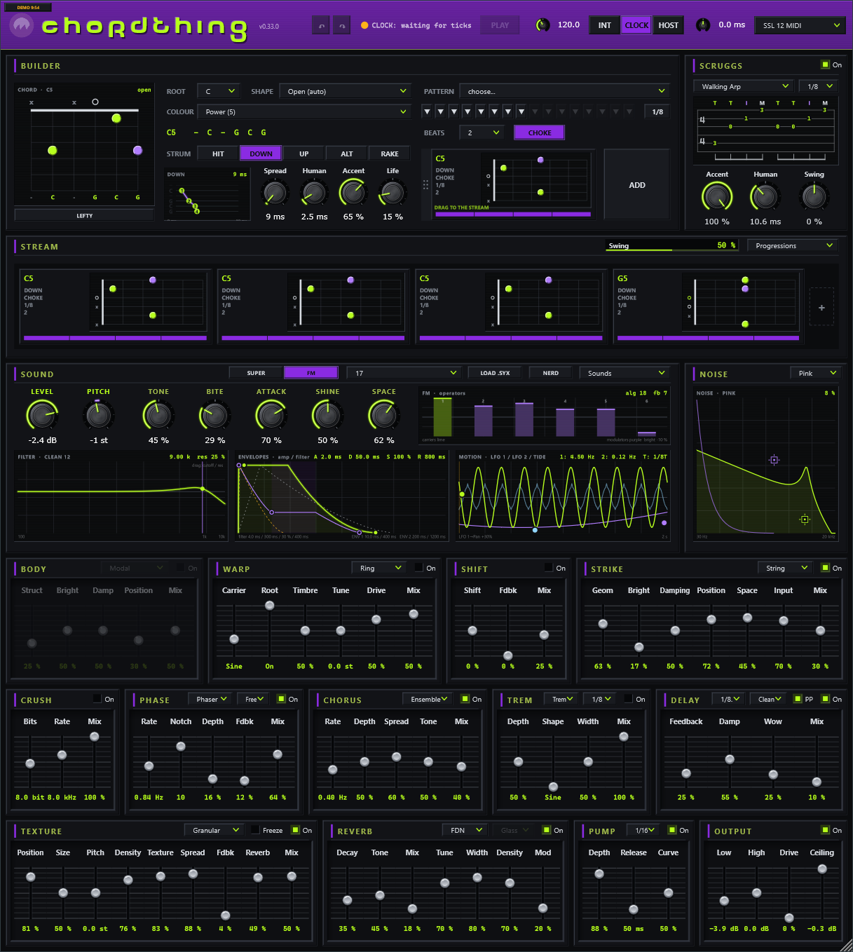Toggle the Delay PP checkbox

(798, 699)
